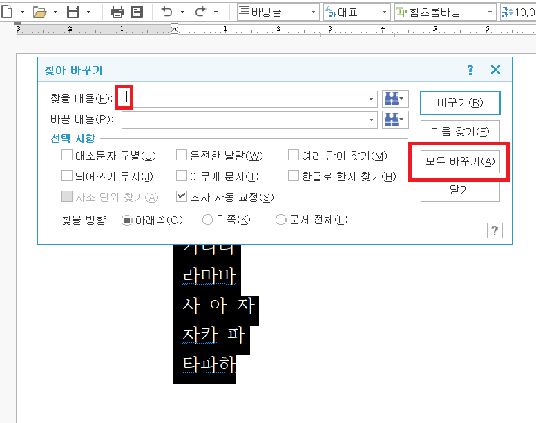Expand the 바꿀 내용 history dropdown
This screenshot has height=423, width=536.
371,120
